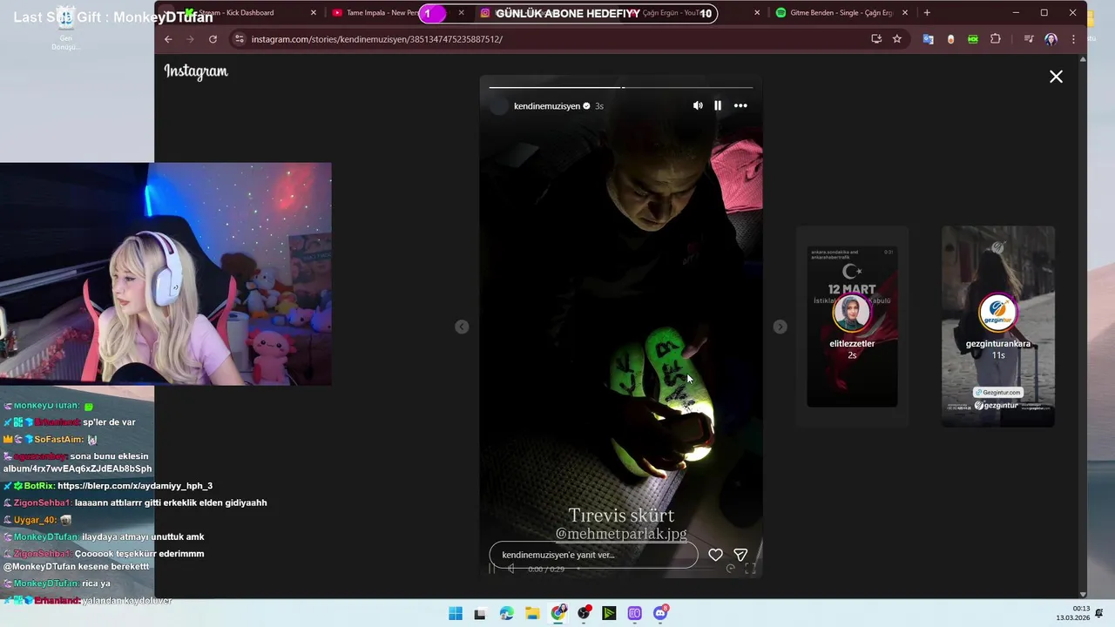Open the elitlezzetler story preview
The image size is (1115, 627).
[x=852, y=327]
